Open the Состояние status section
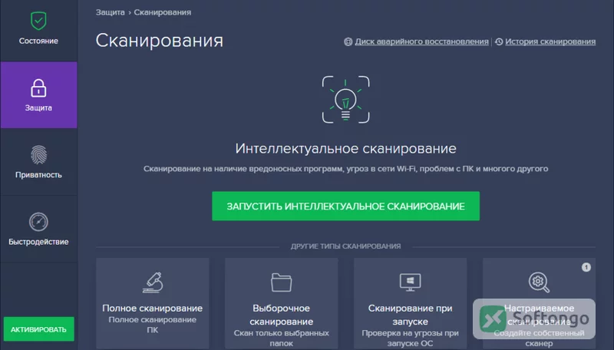Screen dimensions: 614x350 [38, 30]
